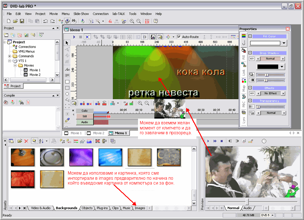Toggle the small square outline button in Menu toolbar
The width and height of the screenshot is (304, 220).
pyautogui.click(x=145, y=37)
